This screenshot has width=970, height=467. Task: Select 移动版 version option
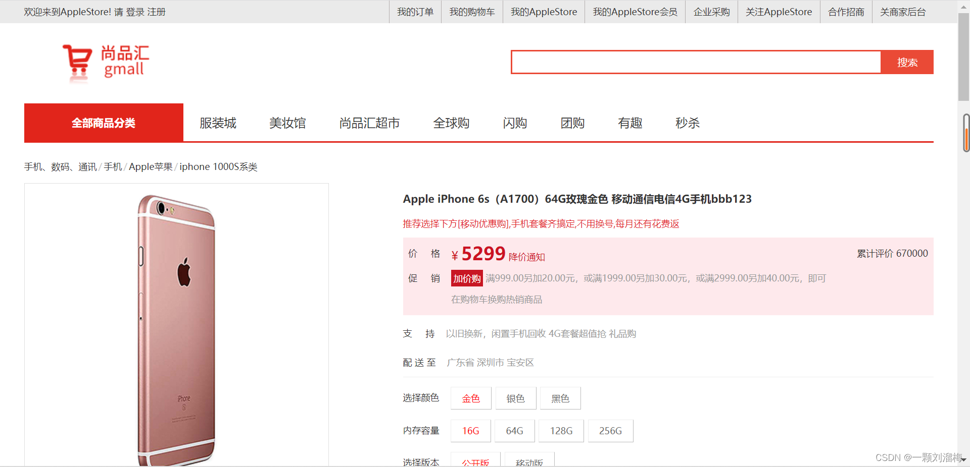[x=529, y=460]
